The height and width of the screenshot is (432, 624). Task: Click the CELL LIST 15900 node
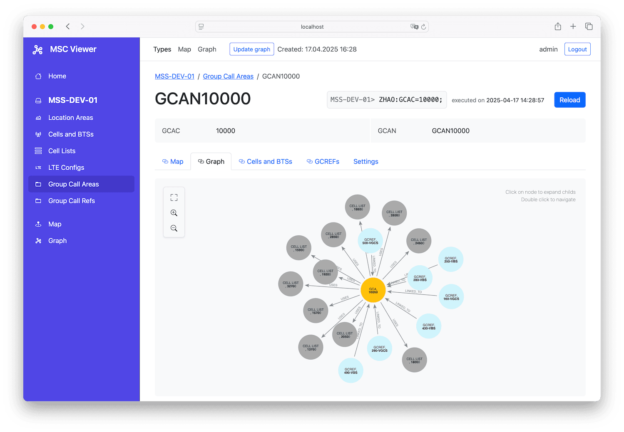pos(299,248)
